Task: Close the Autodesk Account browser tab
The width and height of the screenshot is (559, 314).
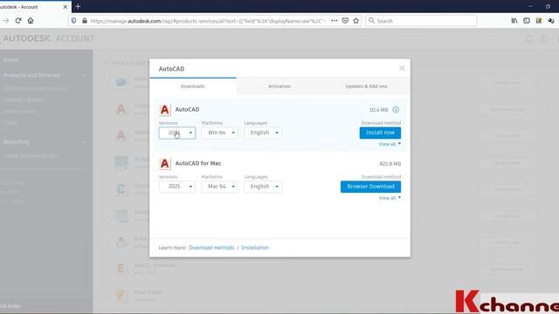Action: click(66, 7)
